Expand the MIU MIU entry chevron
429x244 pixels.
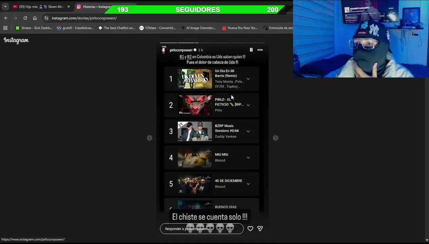pyautogui.click(x=248, y=158)
